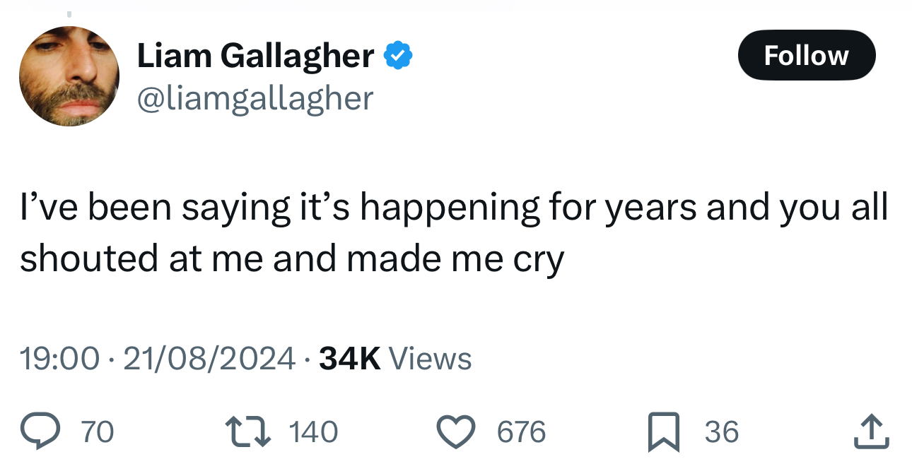Click the 21/08/2024 date
The height and width of the screenshot is (476, 912).
[x=209, y=359]
